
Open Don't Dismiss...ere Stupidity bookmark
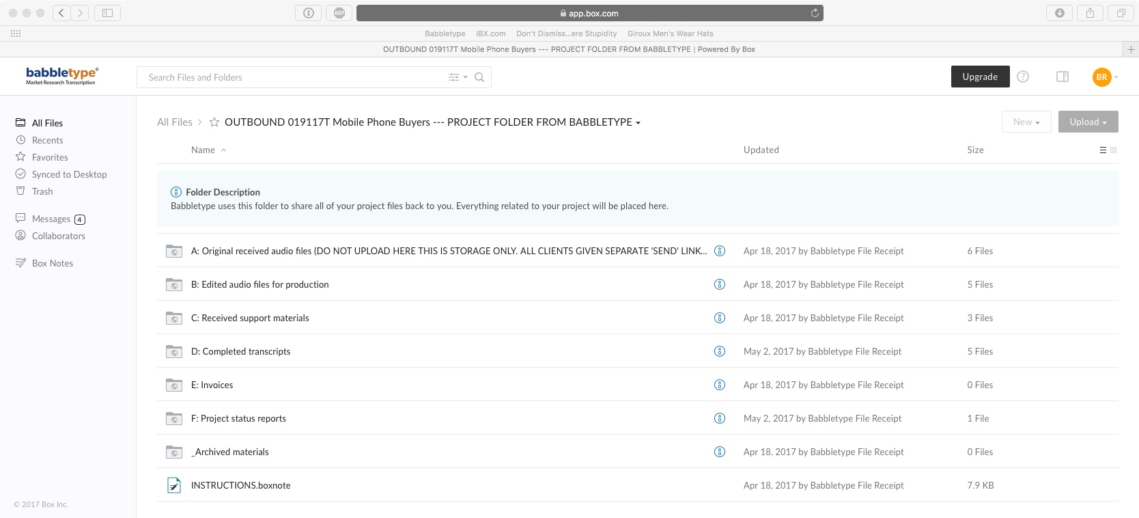coord(567,33)
